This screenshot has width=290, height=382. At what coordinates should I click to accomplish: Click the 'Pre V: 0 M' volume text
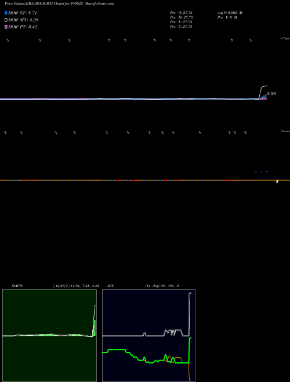point(227,17)
